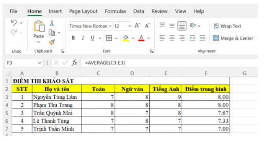This screenshot has height=142, width=265.
Task: Select the column C header
Action: [x=98, y=74]
